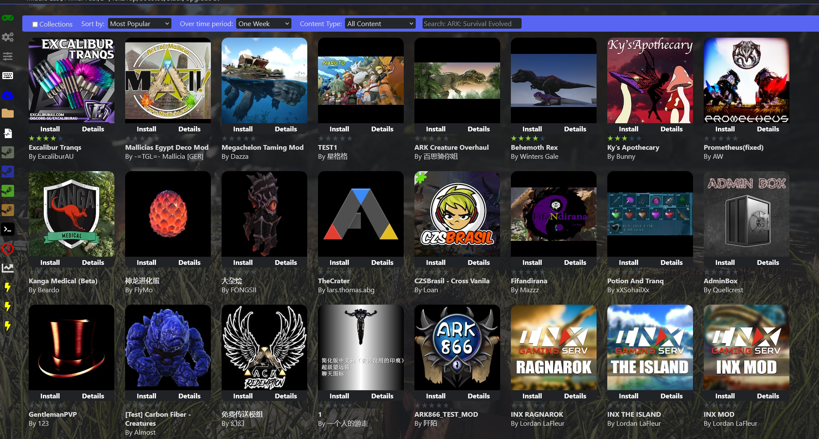Open the All Content type dropdown
The width and height of the screenshot is (819, 439).
click(380, 24)
